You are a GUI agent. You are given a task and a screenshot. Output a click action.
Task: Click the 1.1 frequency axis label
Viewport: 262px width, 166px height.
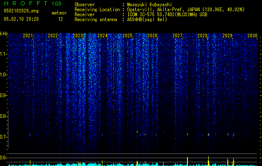coord(4,54)
